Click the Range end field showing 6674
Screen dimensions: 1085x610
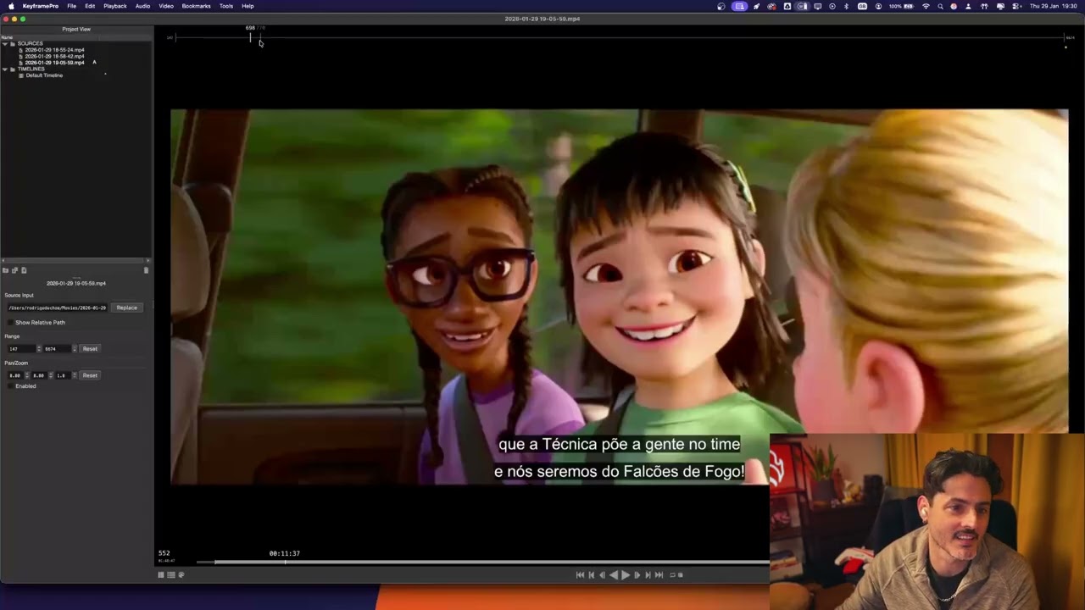(57, 349)
